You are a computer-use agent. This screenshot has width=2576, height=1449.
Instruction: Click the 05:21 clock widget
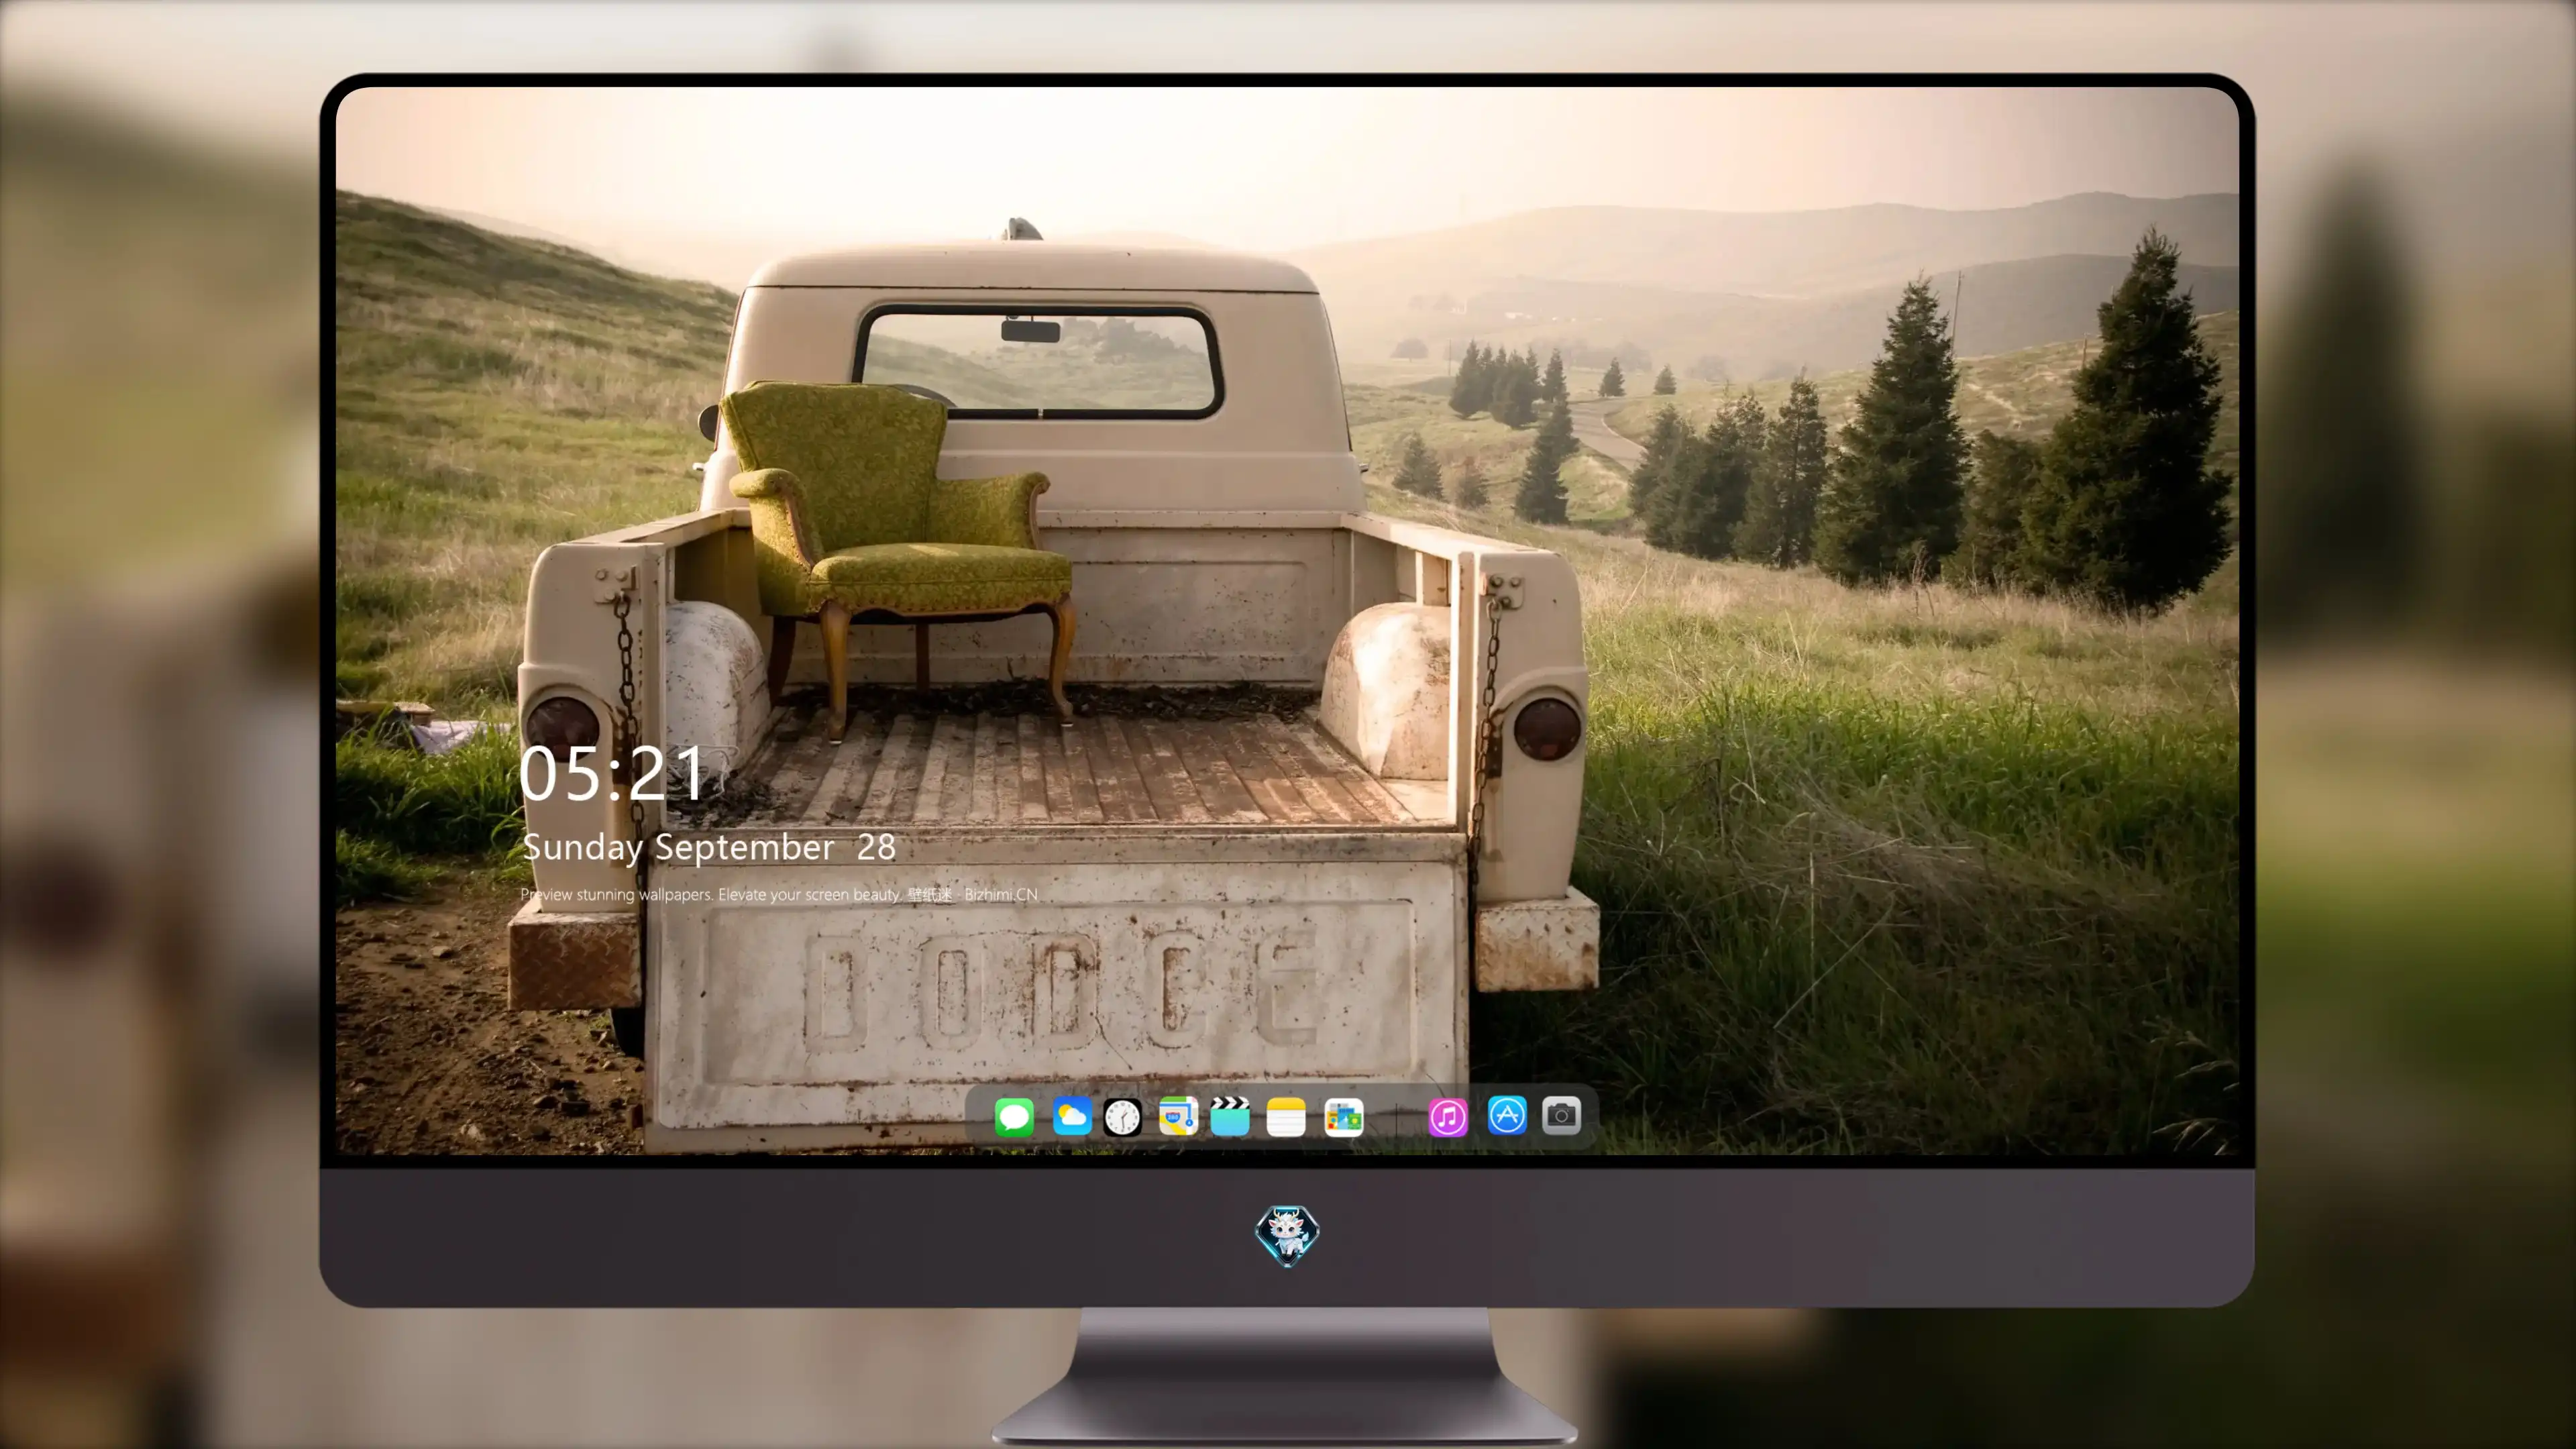612,773
